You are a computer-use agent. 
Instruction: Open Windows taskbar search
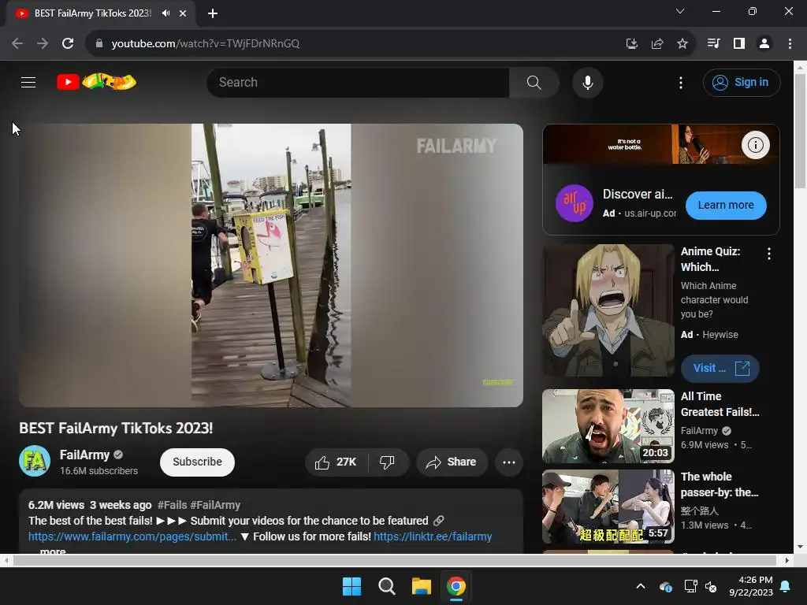(386, 586)
